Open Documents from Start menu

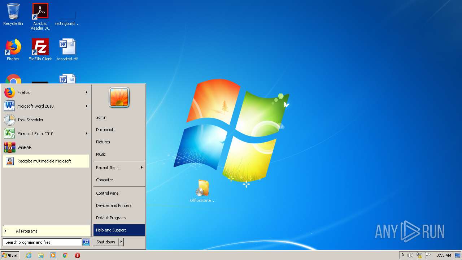pos(119,130)
